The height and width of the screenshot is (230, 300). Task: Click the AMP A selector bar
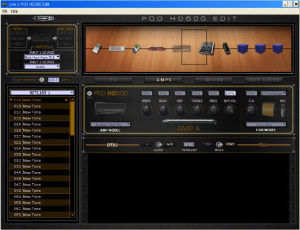pyautogui.click(x=189, y=122)
